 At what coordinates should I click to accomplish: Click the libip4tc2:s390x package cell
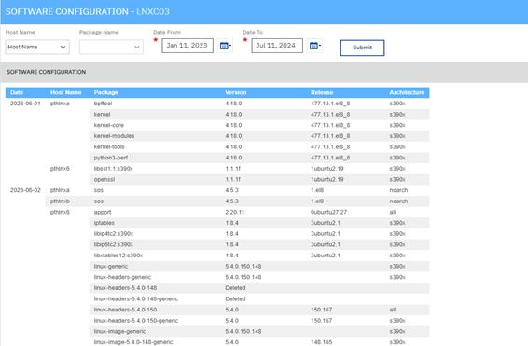coord(114,233)
